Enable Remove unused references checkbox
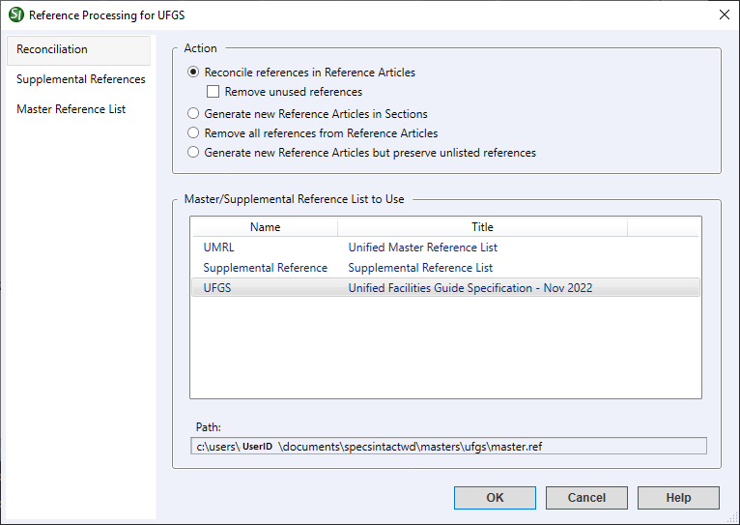740x525 pixels. [213, 92]
